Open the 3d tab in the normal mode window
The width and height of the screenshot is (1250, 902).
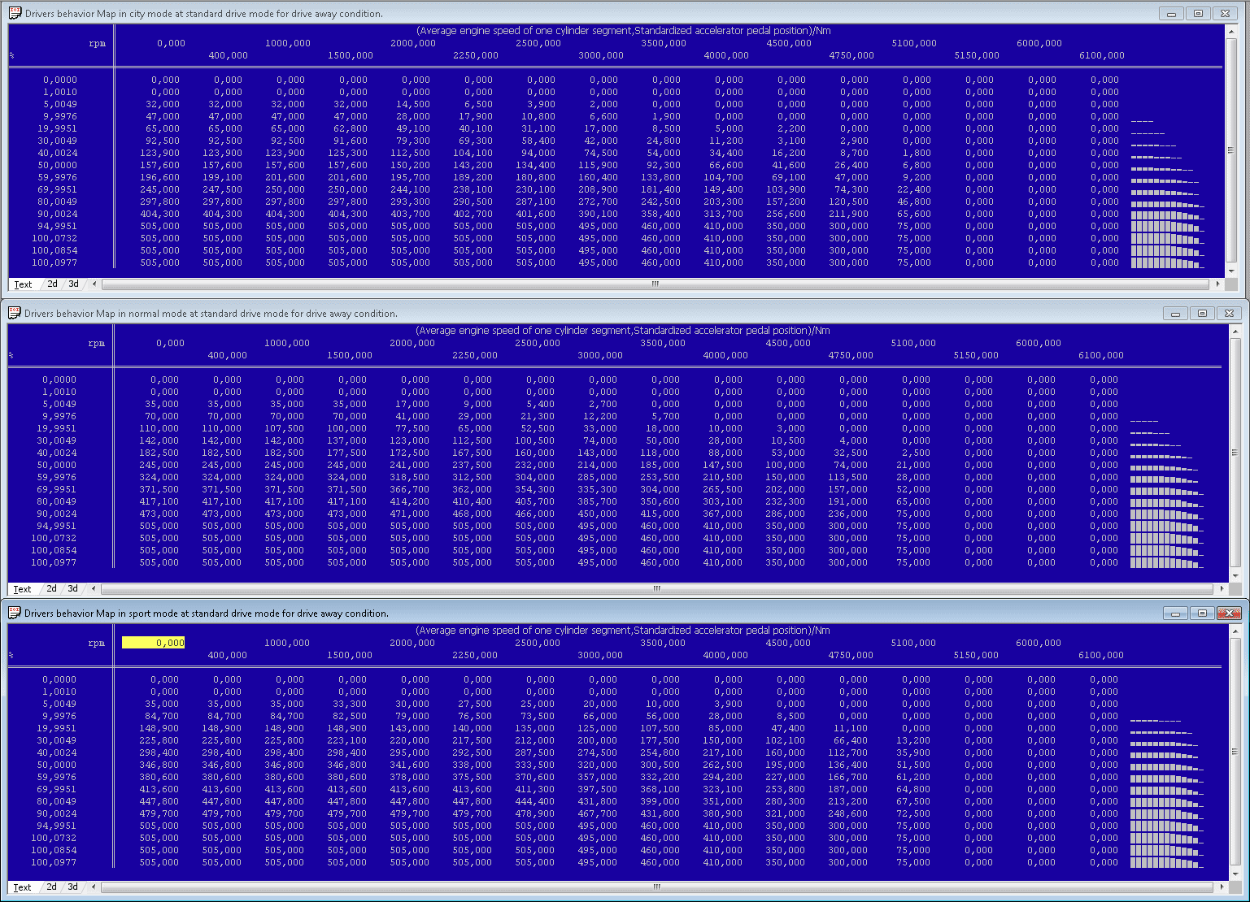coord(72,589)
